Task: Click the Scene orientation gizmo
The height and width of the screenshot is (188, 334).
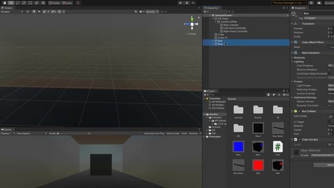Action: coord(192,24)
